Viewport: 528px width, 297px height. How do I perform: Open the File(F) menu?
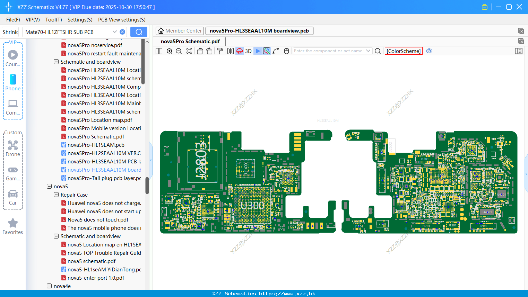point(13,20)
